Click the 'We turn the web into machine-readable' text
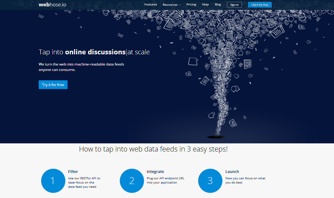This screenshot has height=198, width=334. [x=81, y=67]
